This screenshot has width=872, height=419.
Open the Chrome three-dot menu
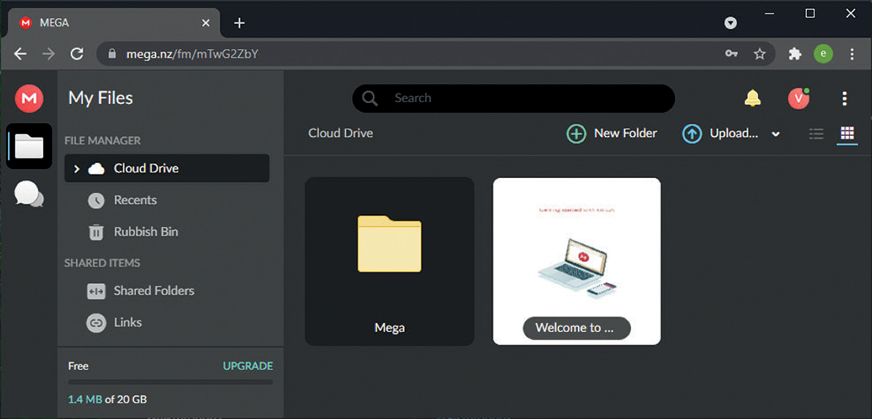click(852, 54)
